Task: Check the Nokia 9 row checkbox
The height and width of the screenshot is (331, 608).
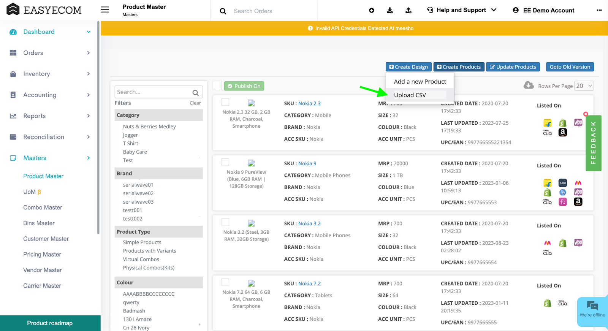Action: click(225, 162)
